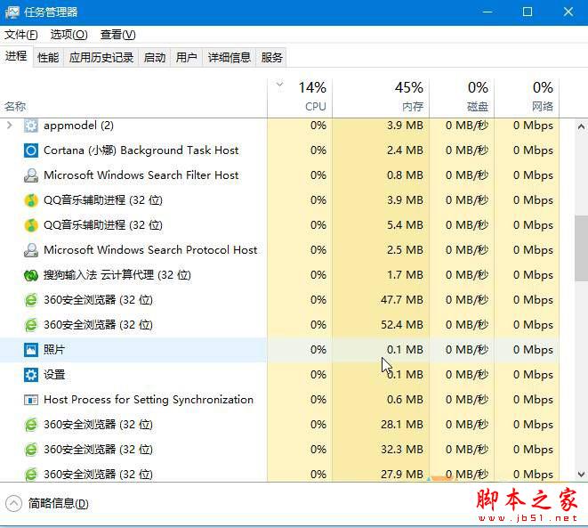Click the 360安全浏览器 icon with 32.3 MB
This screenshot has height=528, width=588.
[31, 450]
